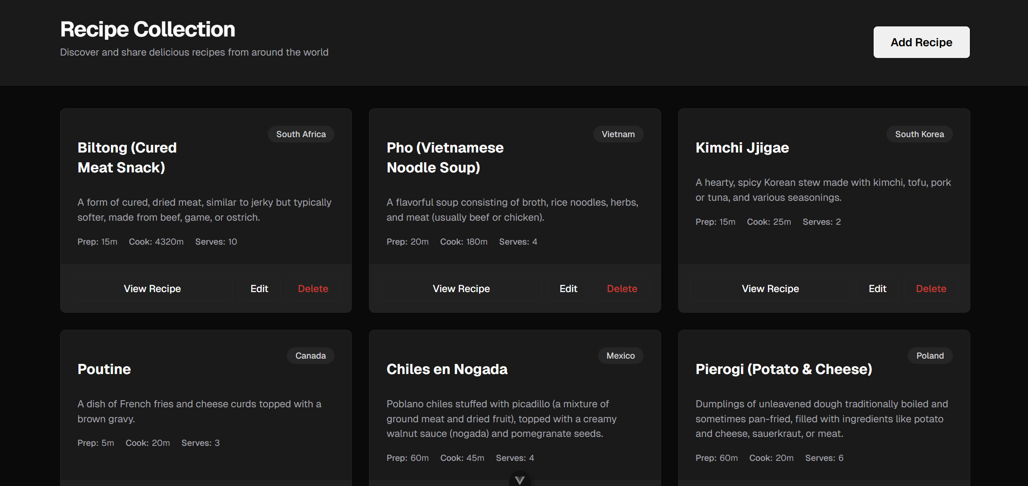Edit the Kimchi Jjigae recipe
Viewport: 1028px width, 486px height.
coord(878,288)
